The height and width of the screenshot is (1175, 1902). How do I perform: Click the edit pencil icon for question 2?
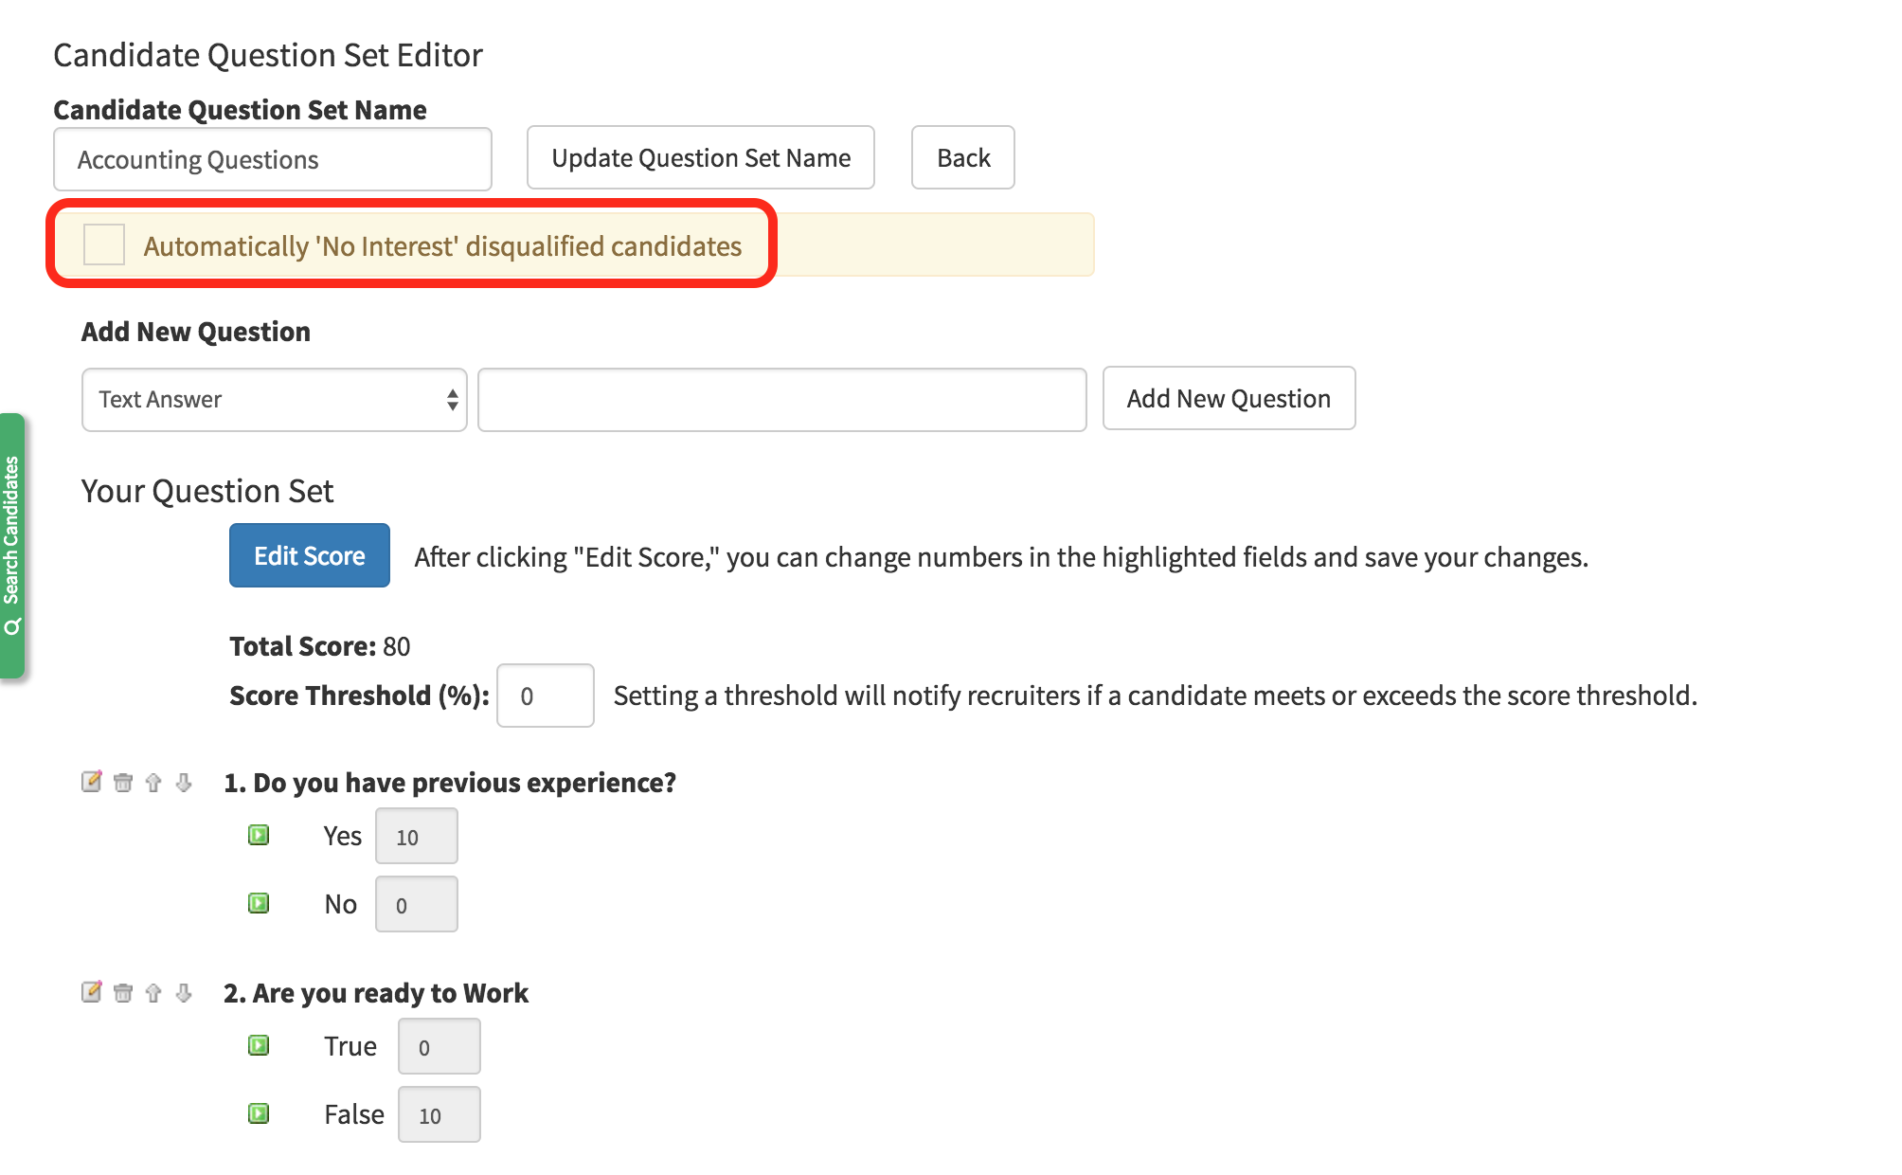pos(92,993)
